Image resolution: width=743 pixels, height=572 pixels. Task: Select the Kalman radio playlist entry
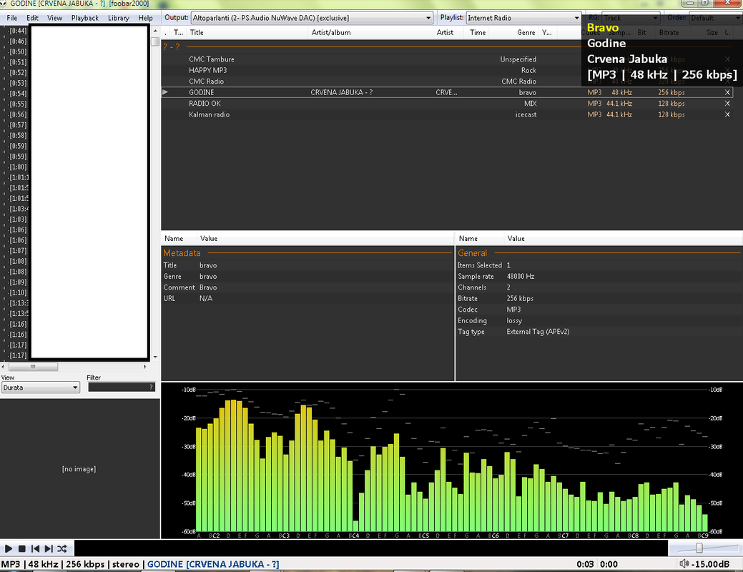(x=447, y=114)
